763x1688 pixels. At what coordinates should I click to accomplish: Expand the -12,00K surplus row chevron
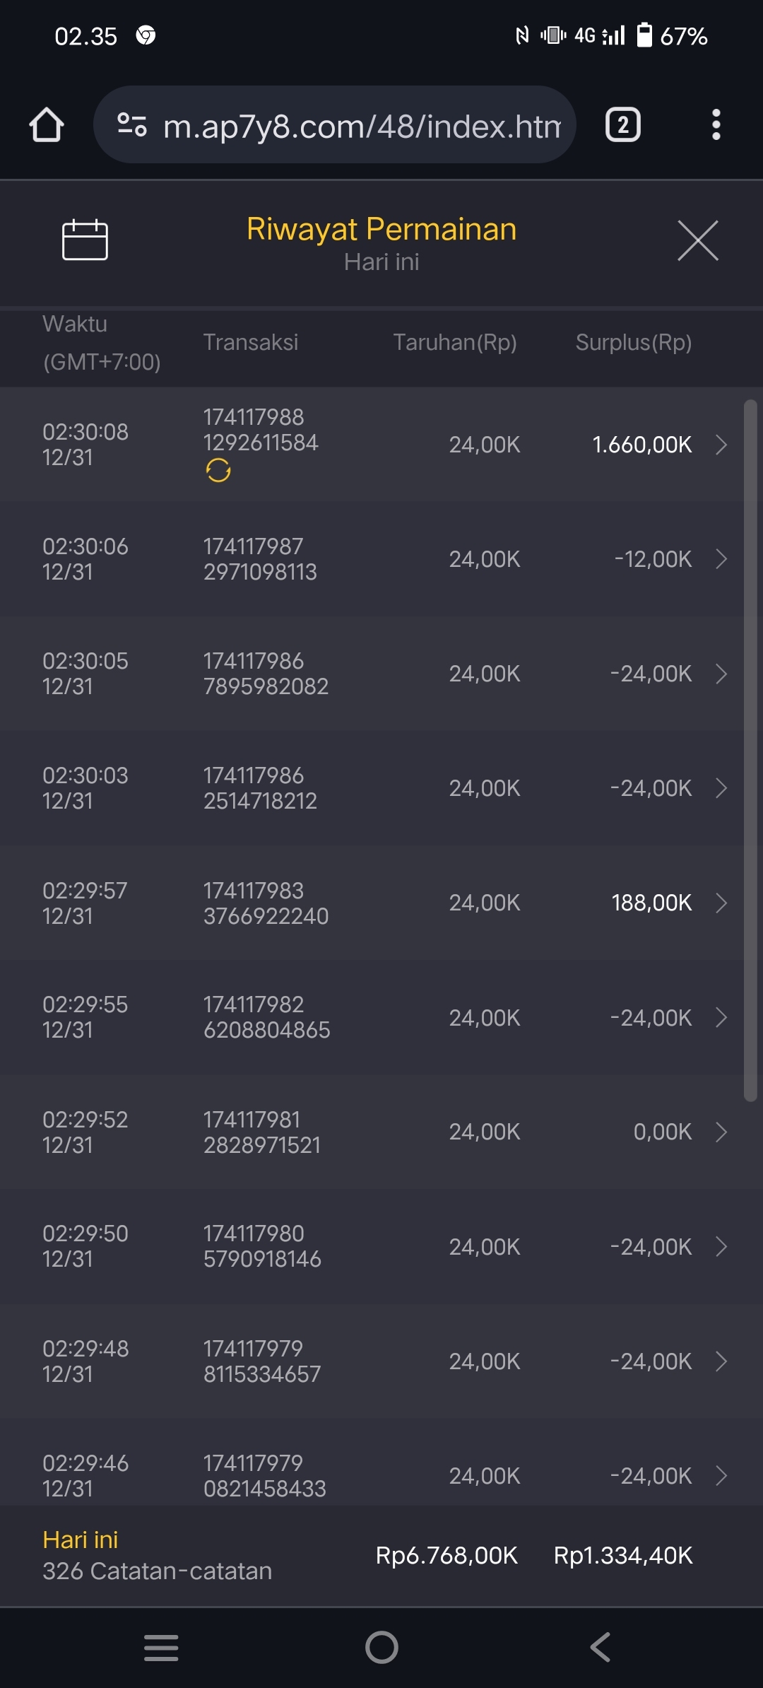[x=721, y=559]
